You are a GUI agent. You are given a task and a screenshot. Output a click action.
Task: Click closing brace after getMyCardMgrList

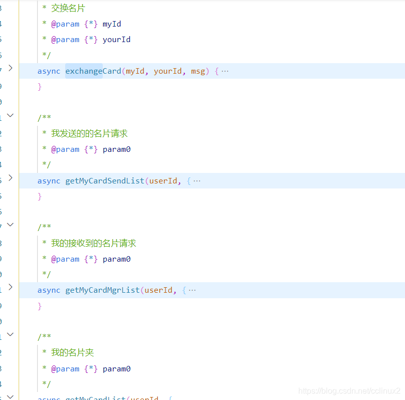click(40, 306)
